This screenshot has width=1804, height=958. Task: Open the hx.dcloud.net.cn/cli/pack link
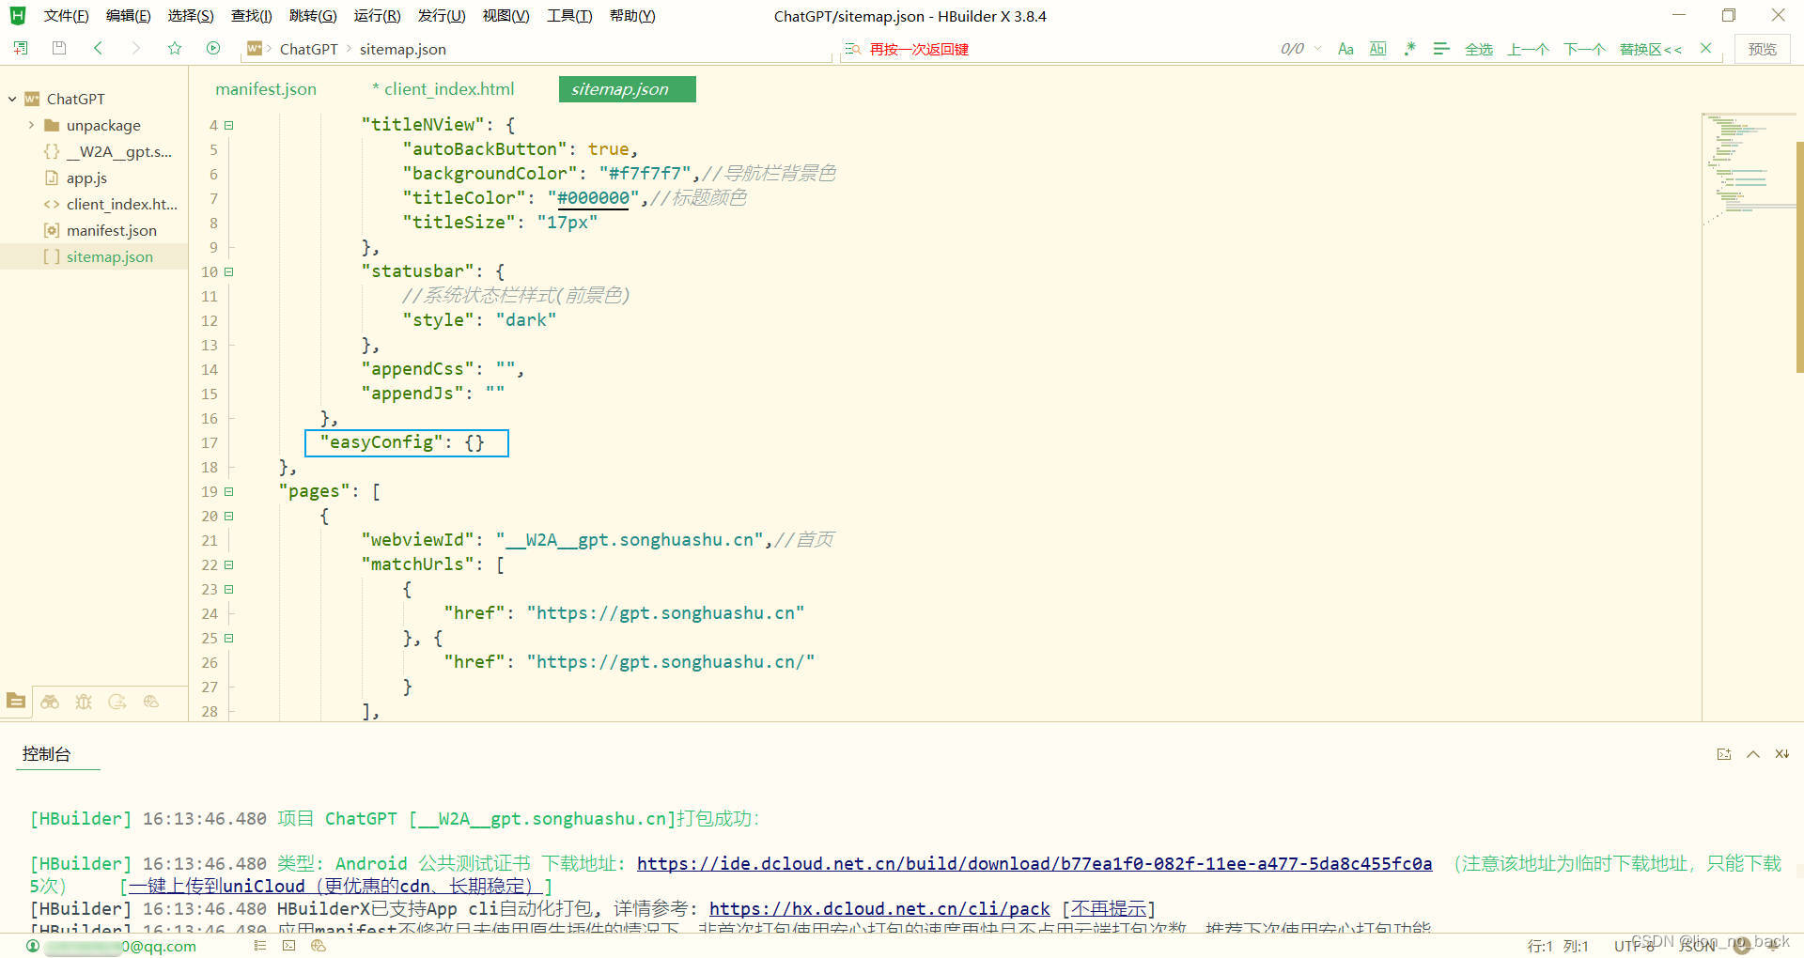pyautogui.click(x=879, y=908)
